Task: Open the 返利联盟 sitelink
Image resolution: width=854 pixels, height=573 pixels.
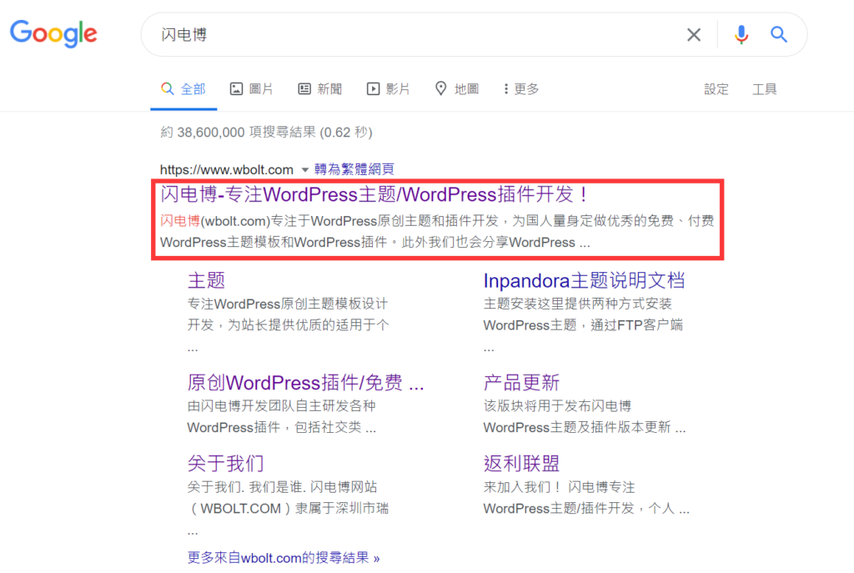Action: click(521, 464)
